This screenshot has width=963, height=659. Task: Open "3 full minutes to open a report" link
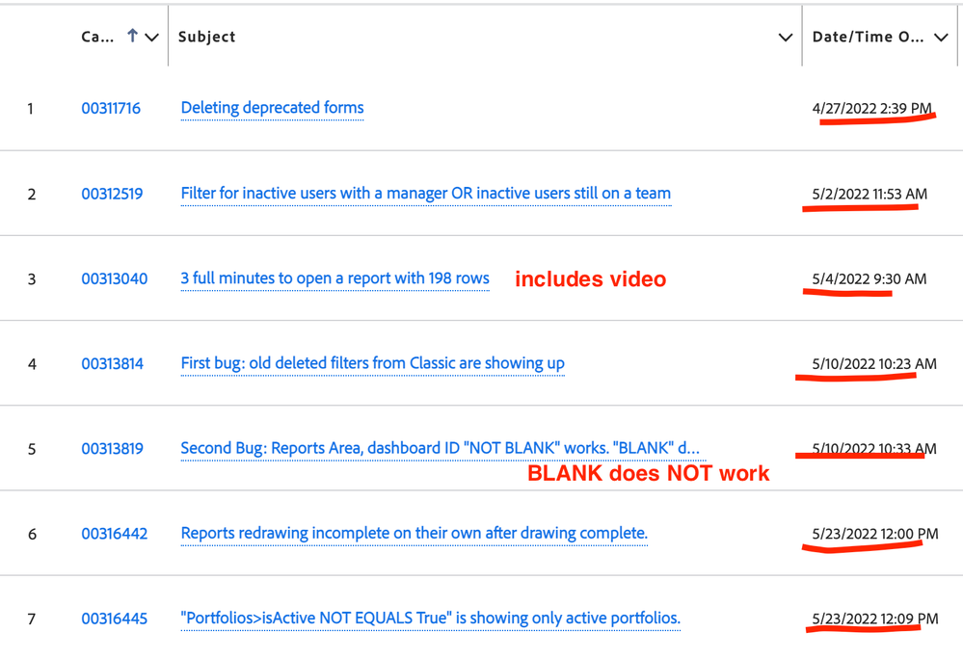[x=334, y=278]
